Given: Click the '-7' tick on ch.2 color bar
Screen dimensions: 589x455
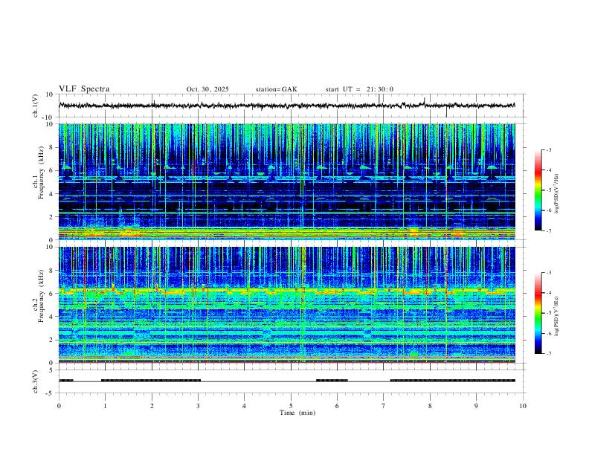Looking at the screenshot, I should [548, 354].
